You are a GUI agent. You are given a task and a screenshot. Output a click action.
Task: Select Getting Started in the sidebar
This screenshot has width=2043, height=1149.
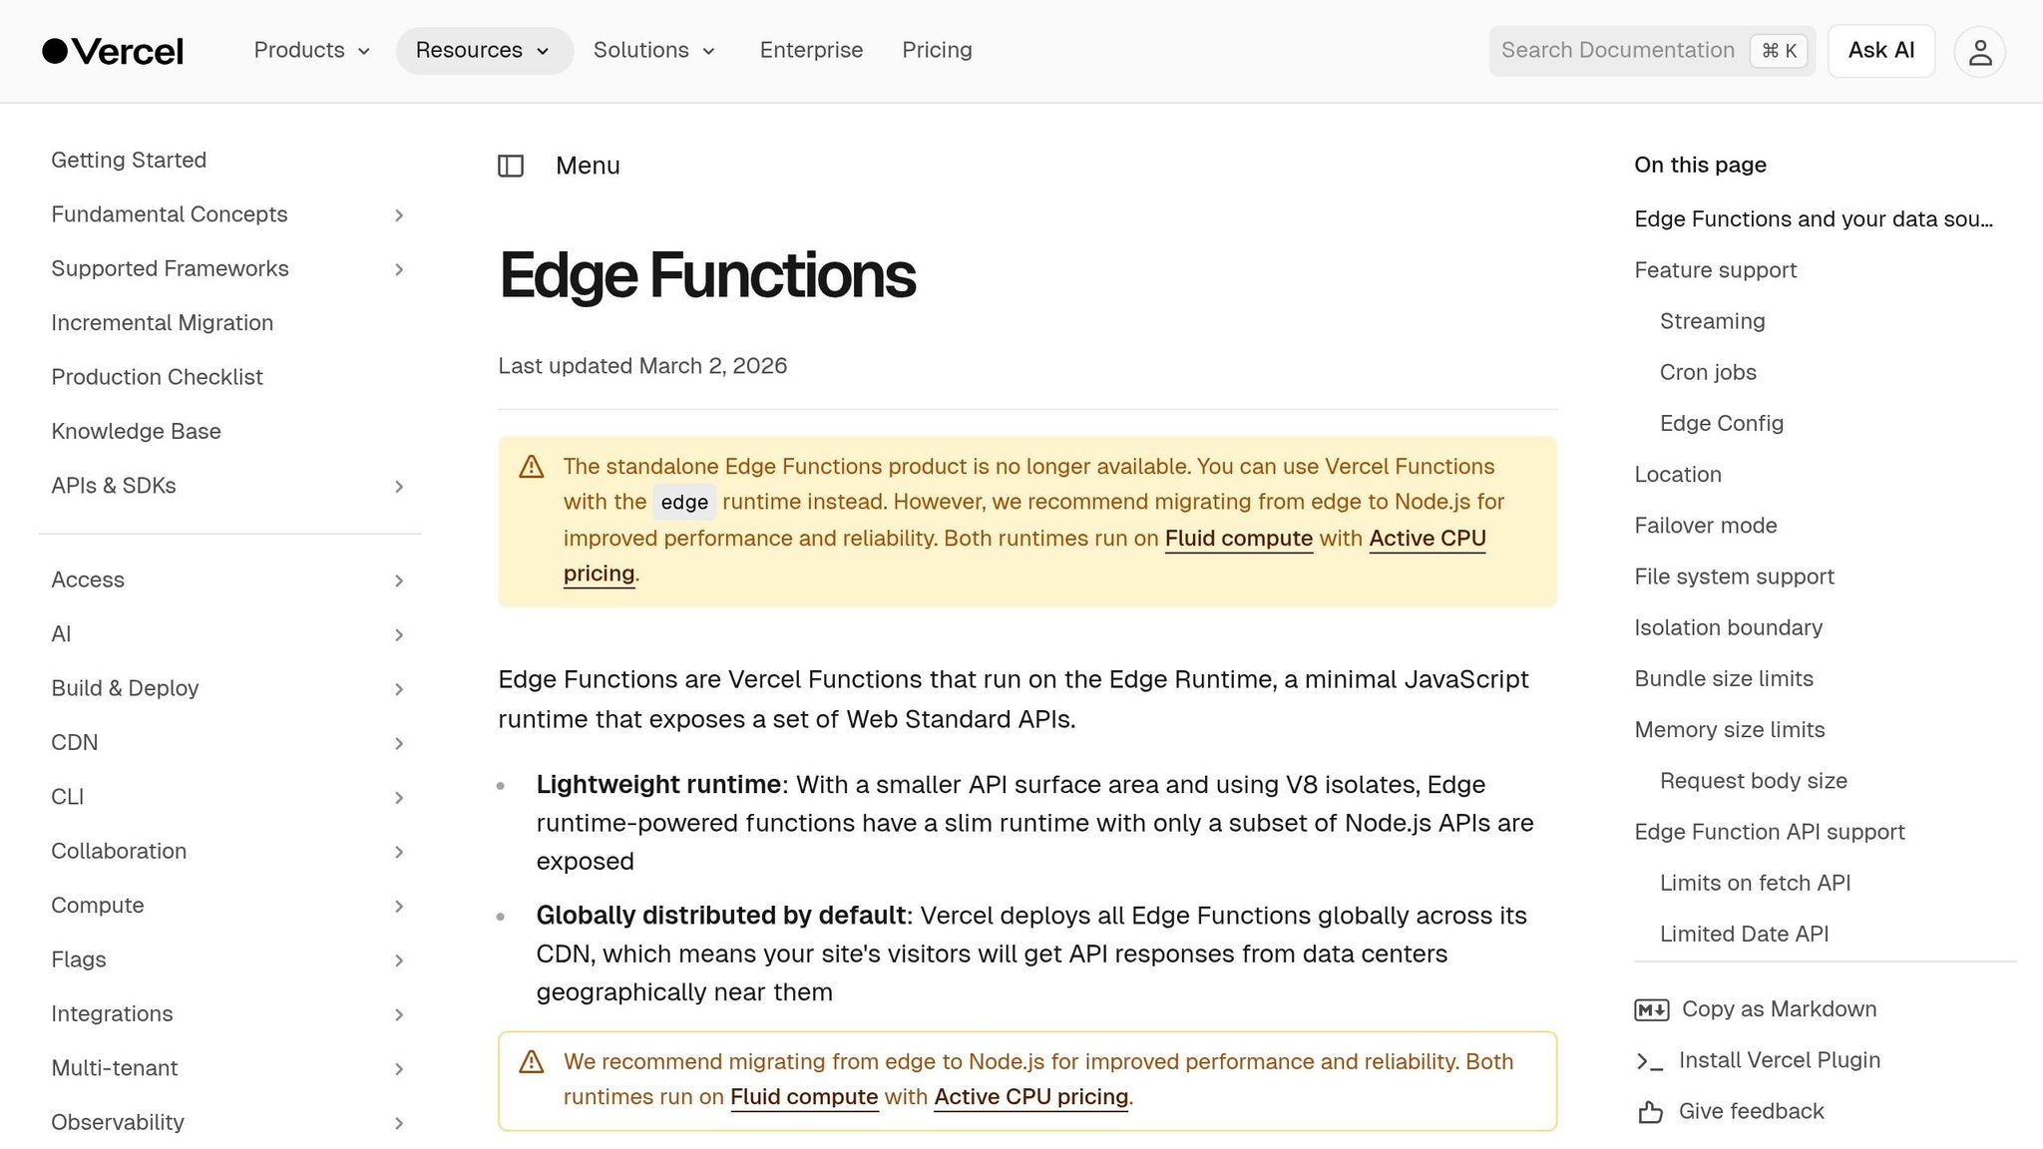[129, 160]
